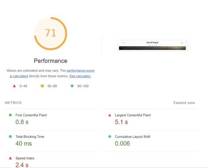Click the red triangle 0–49 legend icon
Screen dimensions: 209x168
(14, 86)
